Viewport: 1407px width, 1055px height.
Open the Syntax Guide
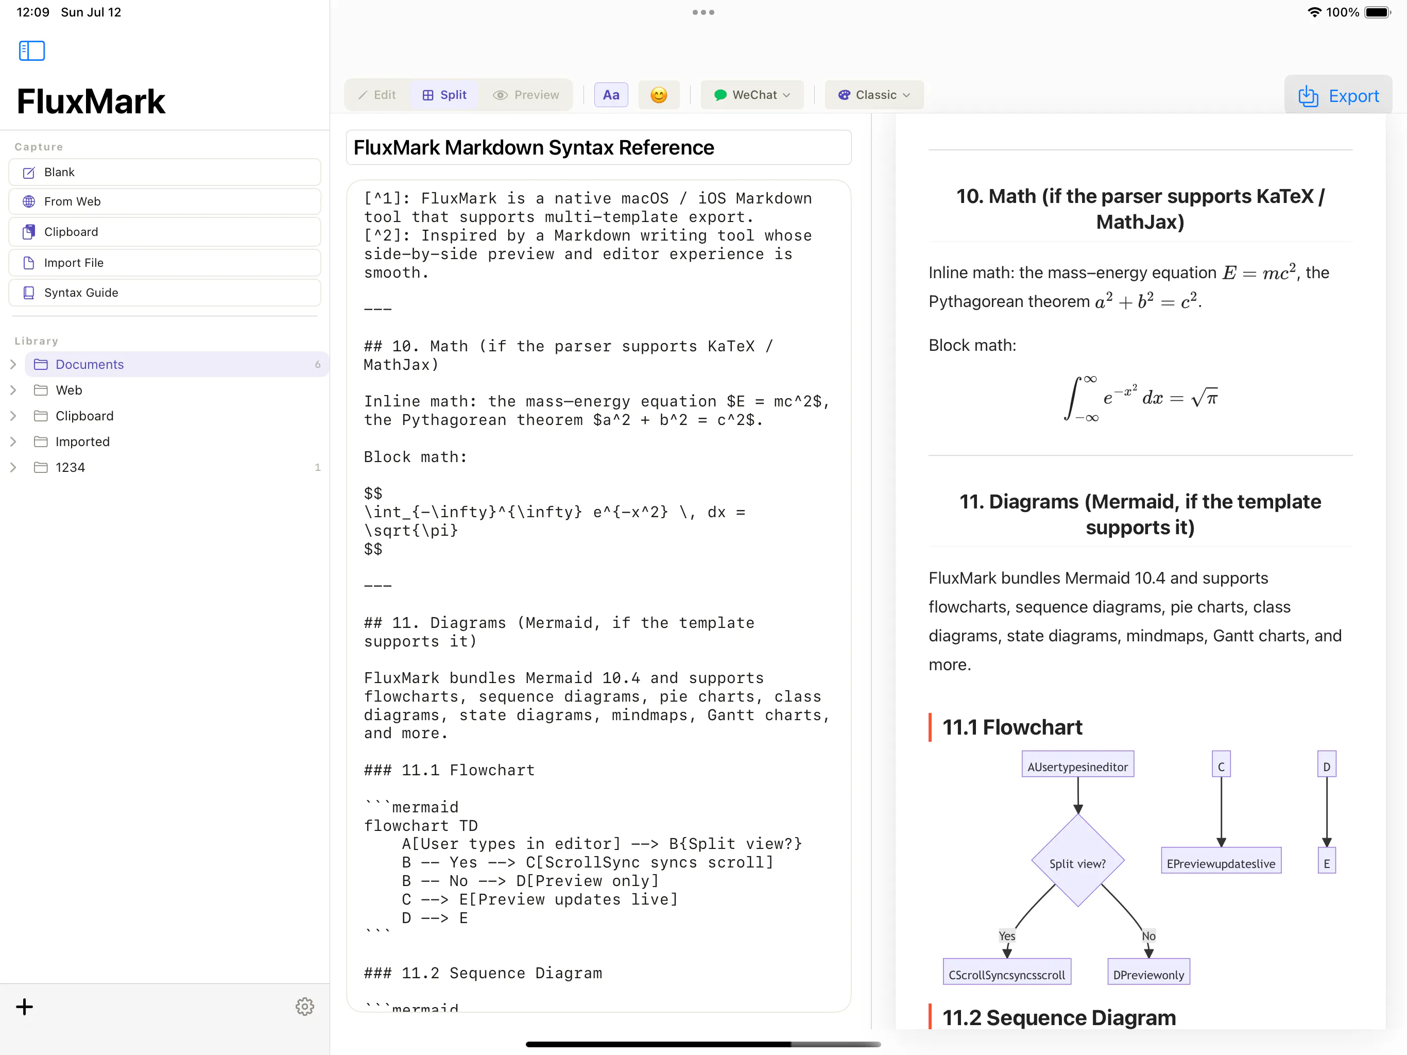tap(165, 293)
